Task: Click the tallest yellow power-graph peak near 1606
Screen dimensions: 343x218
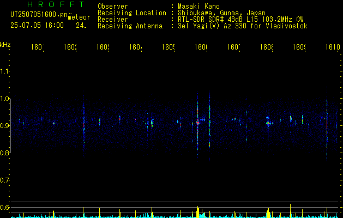Action: click(x=197, y=212)
